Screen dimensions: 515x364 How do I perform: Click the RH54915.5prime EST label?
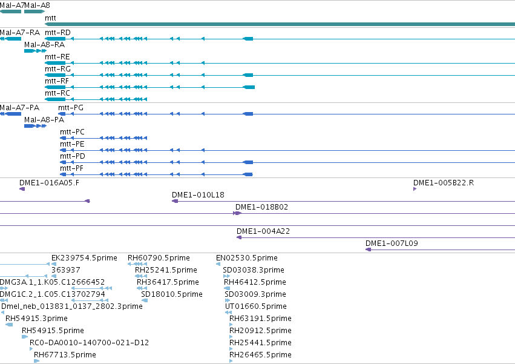coord(53,331)
